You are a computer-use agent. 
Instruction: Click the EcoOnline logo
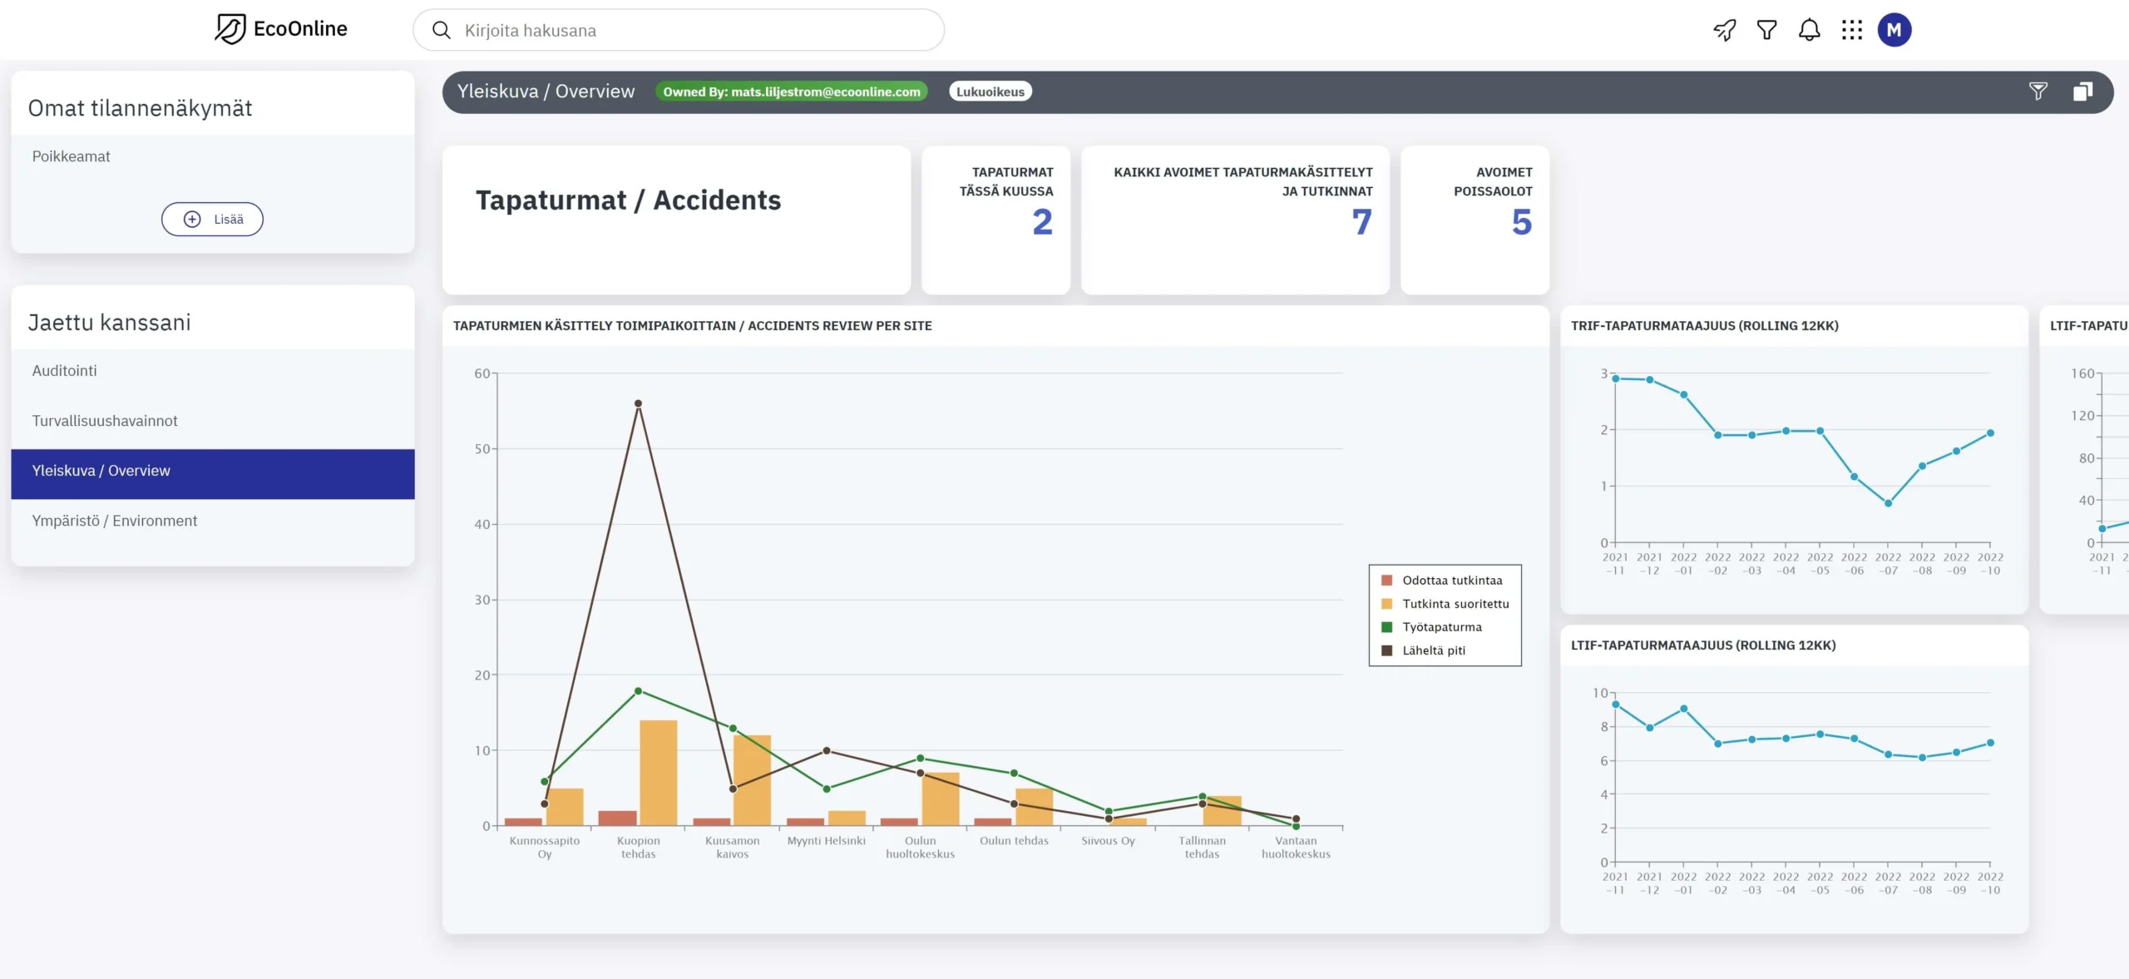pos(281,29)
